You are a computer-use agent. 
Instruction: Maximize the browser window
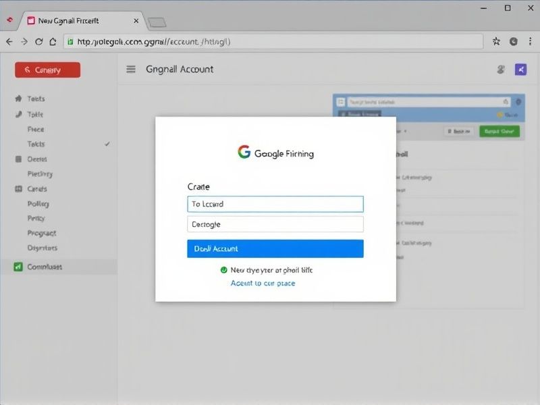point(508,8)
